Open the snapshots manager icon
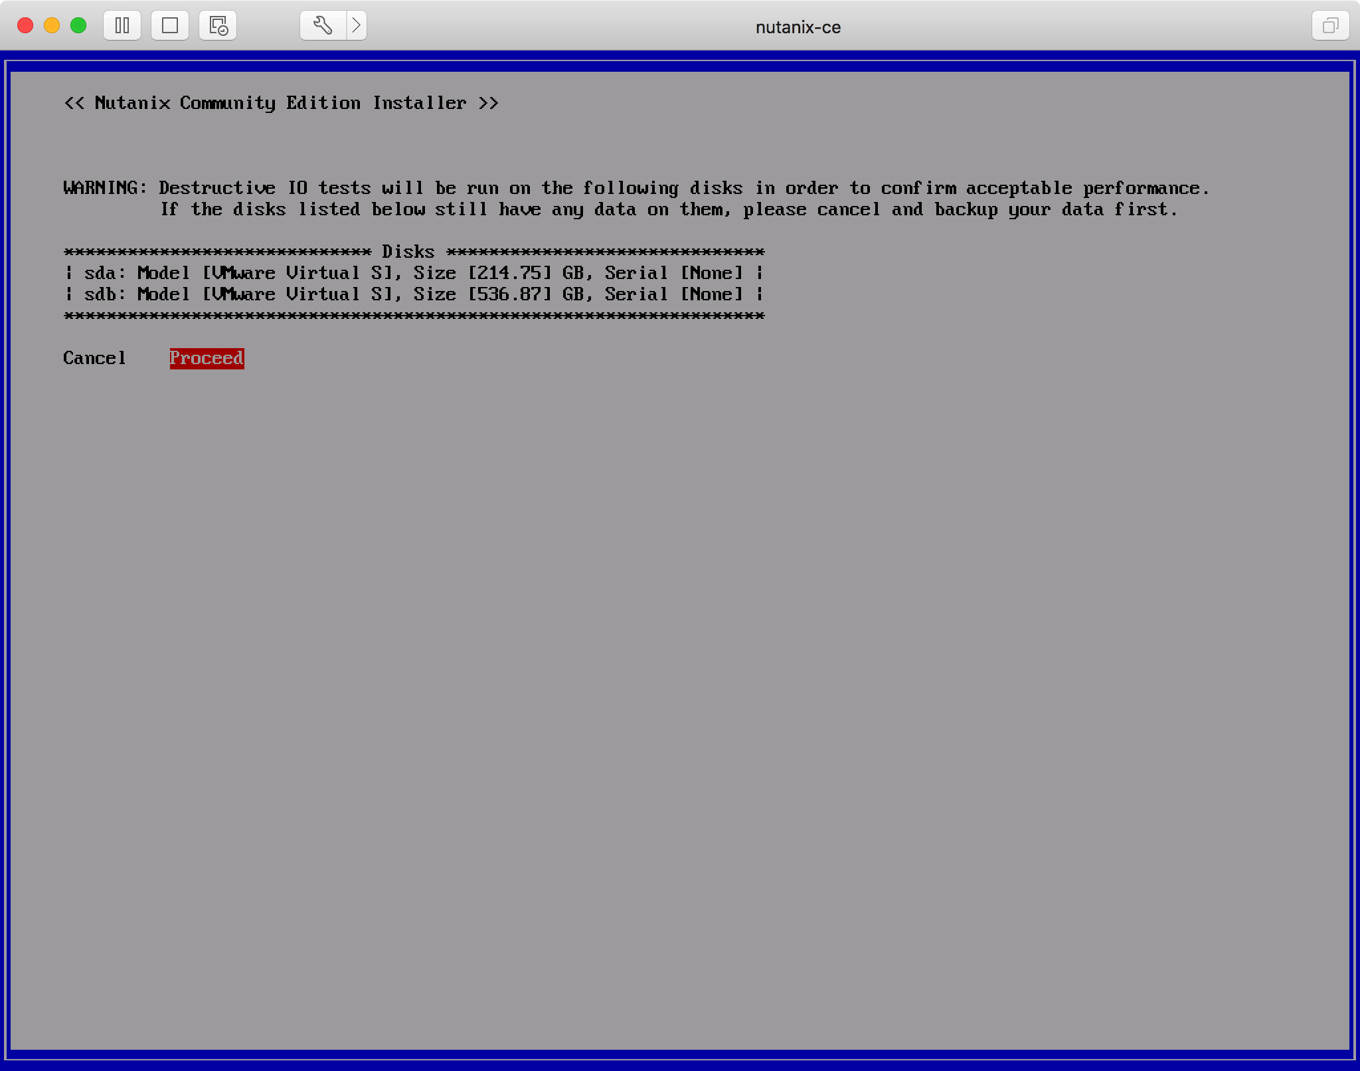This screenshot has height=1071, width=1360. [218, 26]
